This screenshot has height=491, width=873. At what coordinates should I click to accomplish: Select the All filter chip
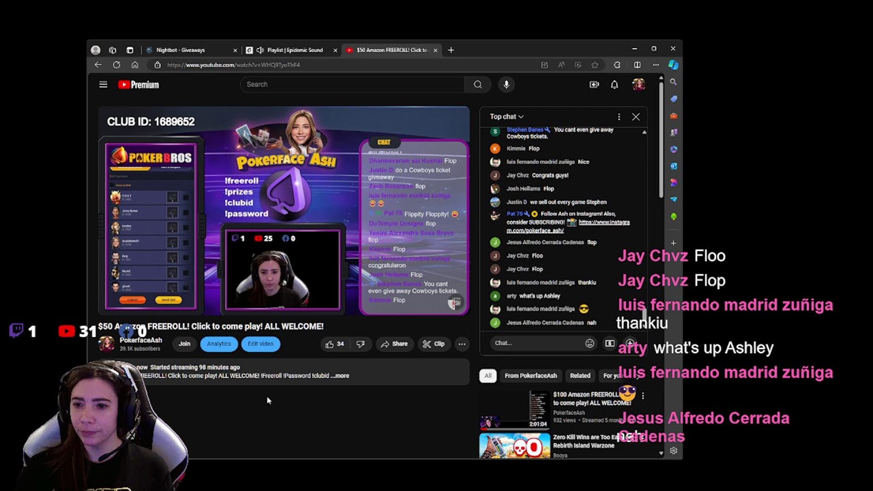pyautogui.click(x=488, y=376)
